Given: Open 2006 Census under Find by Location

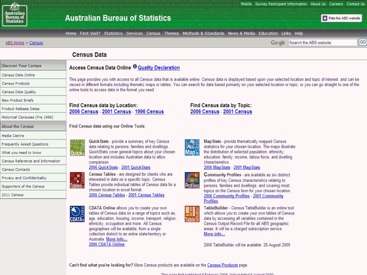Looking at the screenshot, I should coord(84,112).
